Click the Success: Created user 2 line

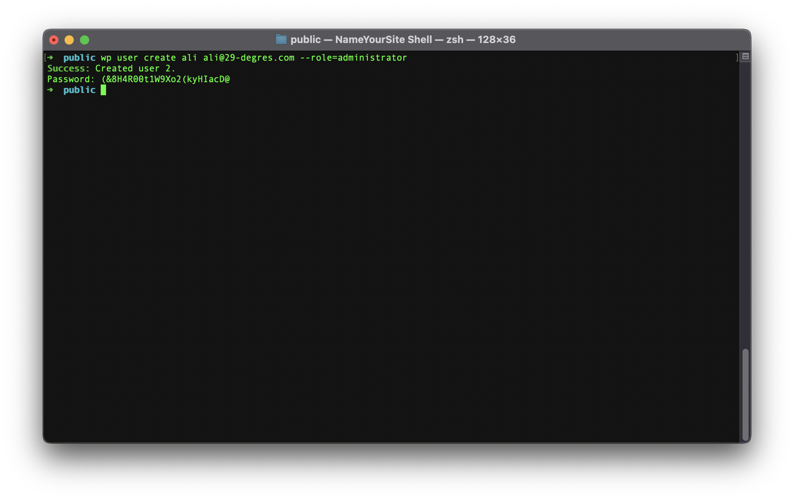[111, 68]
